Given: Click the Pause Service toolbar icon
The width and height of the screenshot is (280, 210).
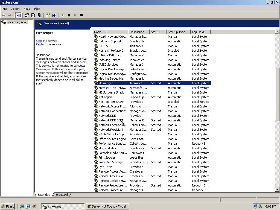Looking at the screenshot, I should (75, 15).
